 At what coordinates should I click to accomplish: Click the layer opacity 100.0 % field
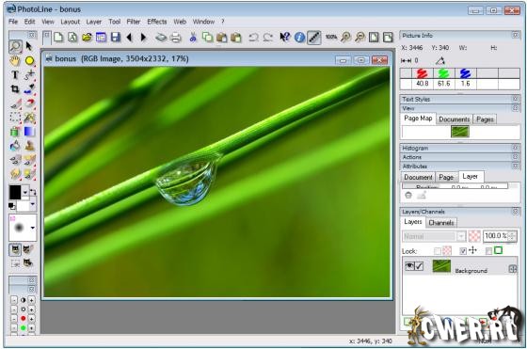[x=497, y=236]
